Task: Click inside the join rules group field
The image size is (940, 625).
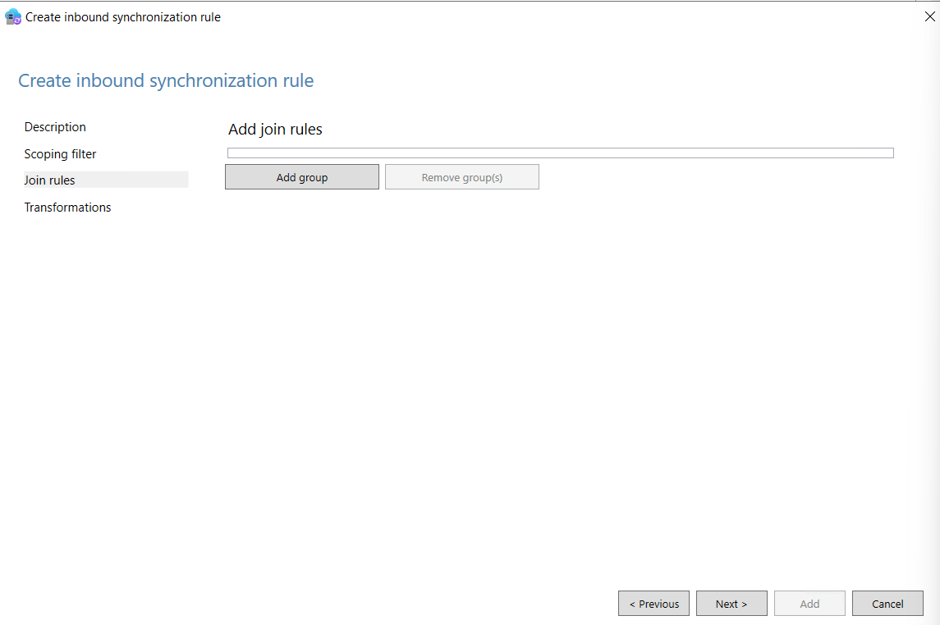Action: click(561, 153)
